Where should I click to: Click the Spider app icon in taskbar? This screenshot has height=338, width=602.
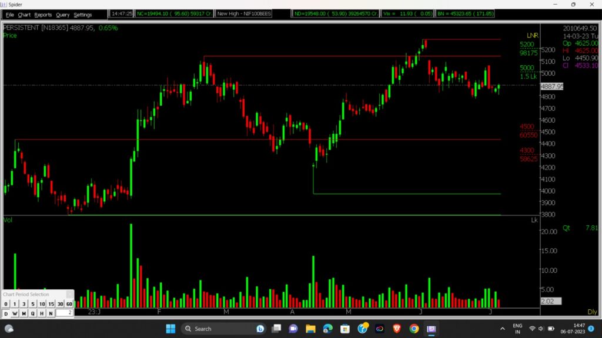click(431, 329)
